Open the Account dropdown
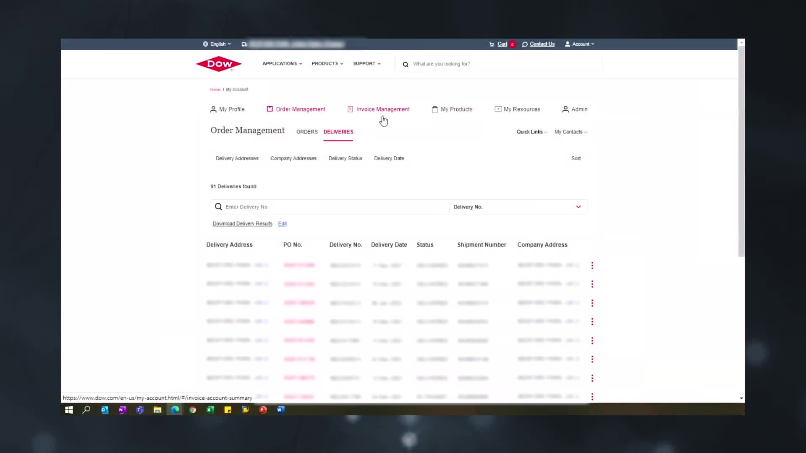 (580, 44)
